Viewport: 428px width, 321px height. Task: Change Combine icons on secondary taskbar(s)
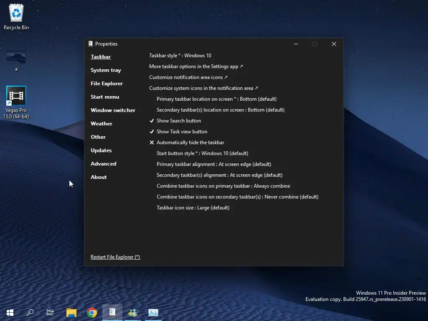(x=237, y=197)
